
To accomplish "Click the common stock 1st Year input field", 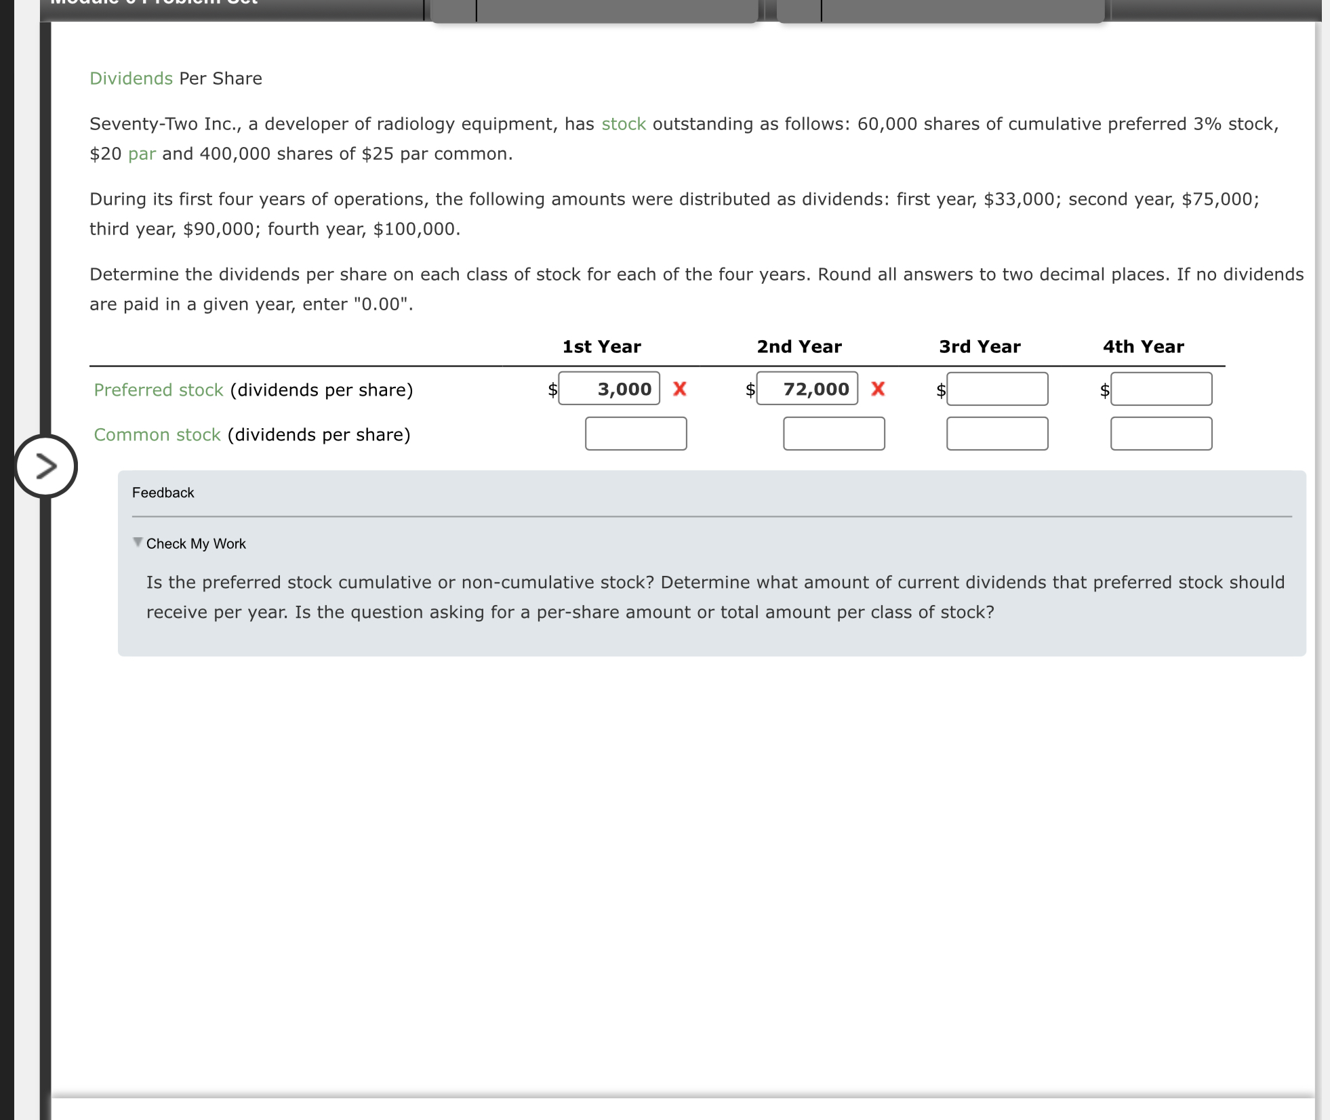I will point(634,434).
